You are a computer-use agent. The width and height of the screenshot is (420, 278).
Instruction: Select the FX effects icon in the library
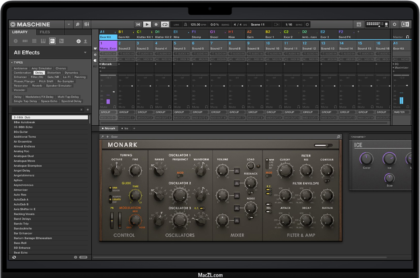[52, 41]
